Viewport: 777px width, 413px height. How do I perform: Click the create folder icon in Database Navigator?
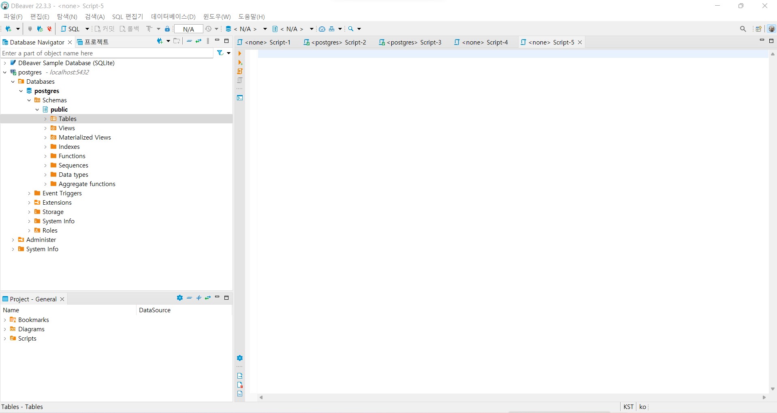177,41
